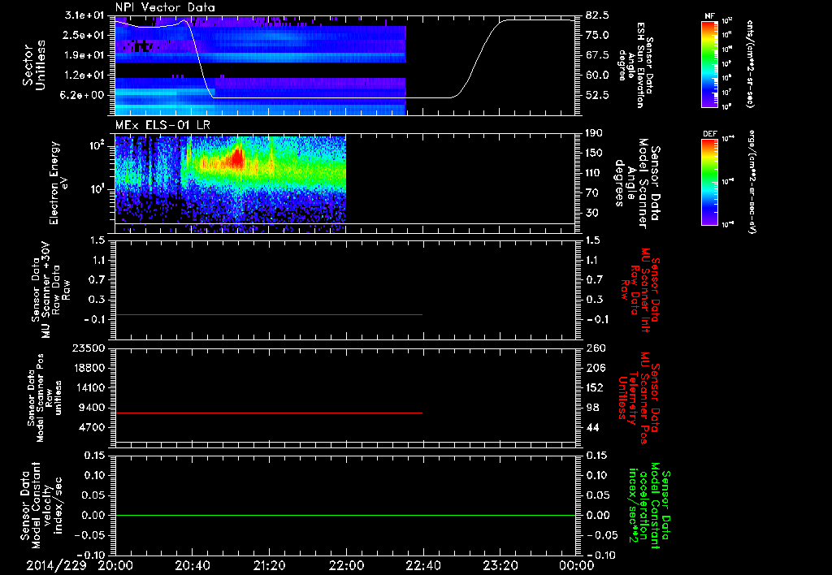Click the '44' telemetry tick label
The image size is (832, 575).
coord(591,427)
